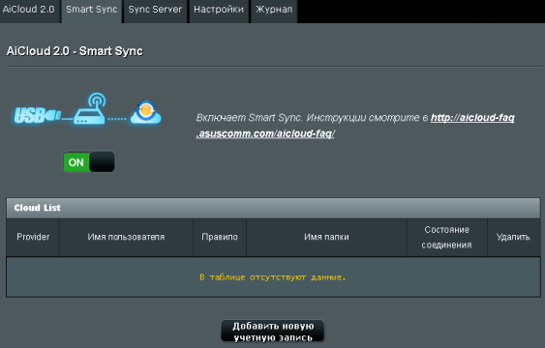
Task: Click the cloud sync icon
Action: point(146,113)
